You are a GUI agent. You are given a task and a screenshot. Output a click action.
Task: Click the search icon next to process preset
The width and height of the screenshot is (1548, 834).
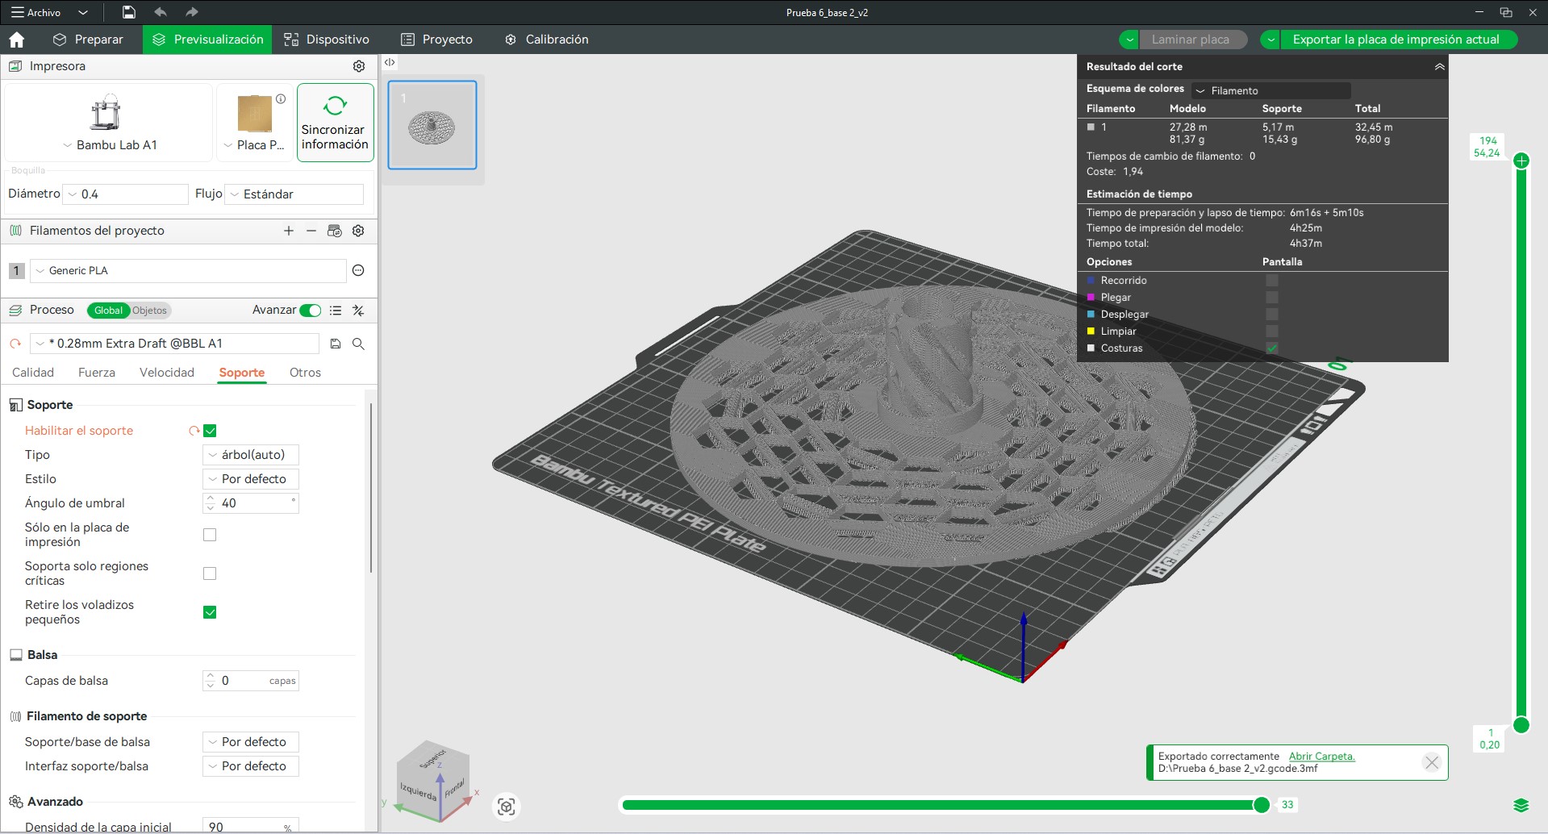(359, 344)
